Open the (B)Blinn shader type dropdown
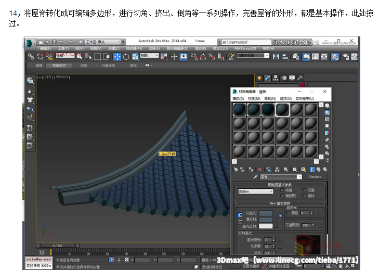Image resolution: width=379 pixels, height=270 pixels. tap(256, 191)
